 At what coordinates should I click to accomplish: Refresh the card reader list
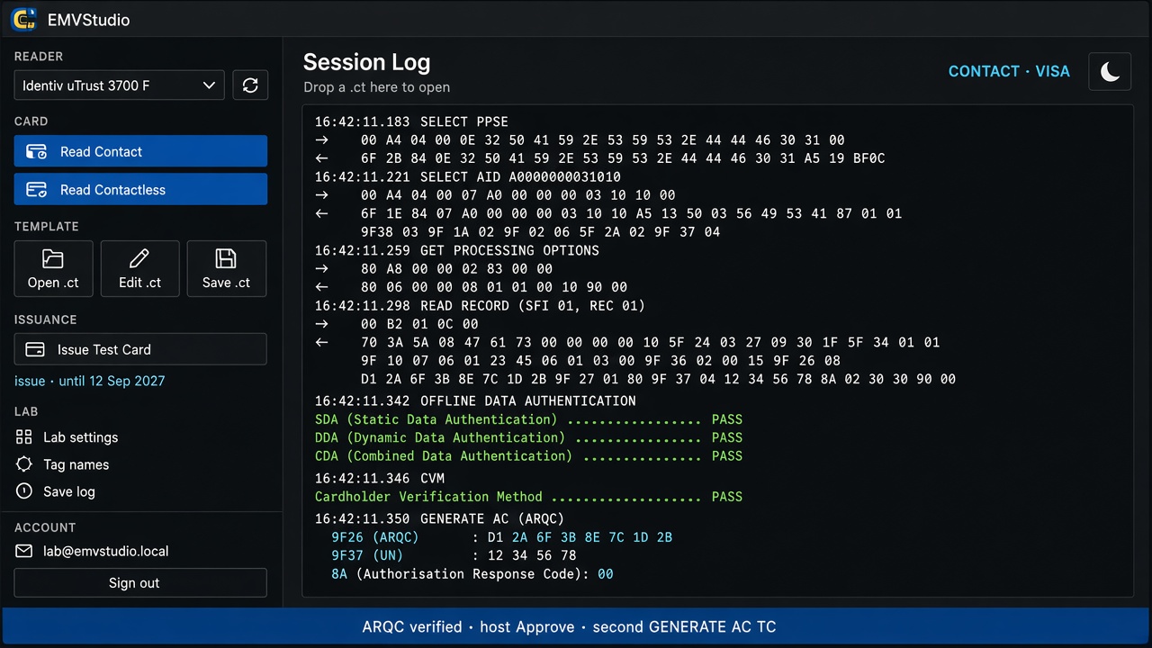[x=250, y=85]
